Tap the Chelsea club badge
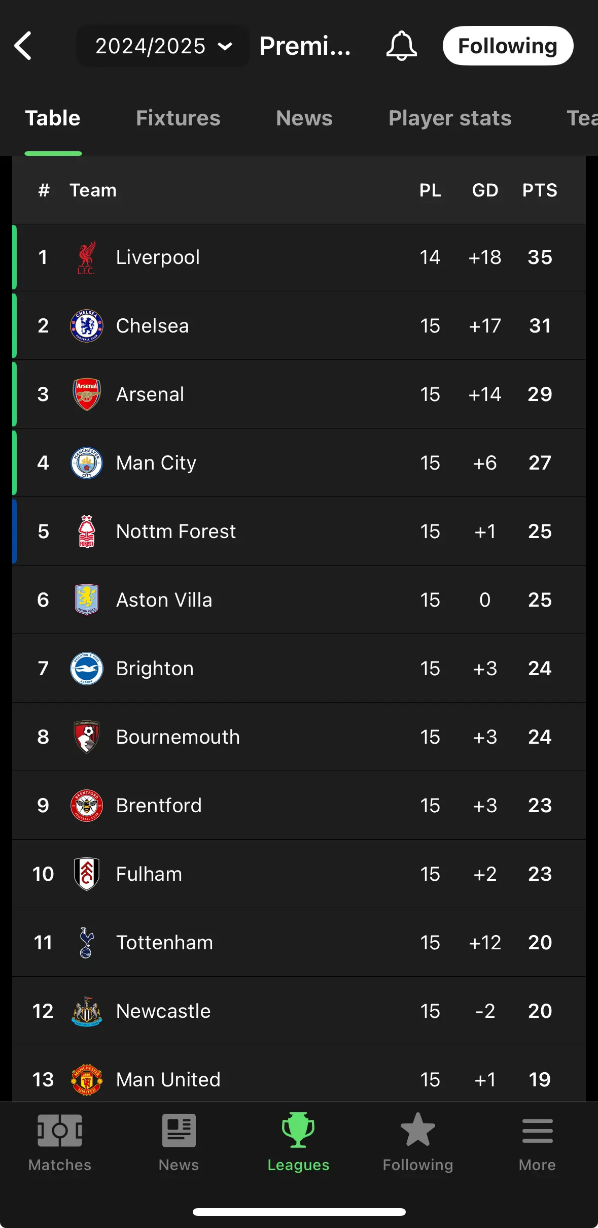This screenshot has width=598, height=1228. pos(87,326)
